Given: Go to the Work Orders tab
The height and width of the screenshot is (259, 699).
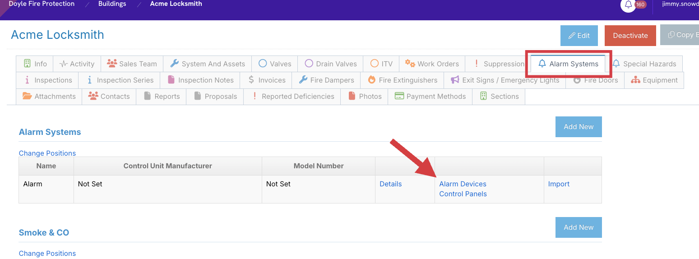Looking at the screenshot, I should pyautogui.click(x=432, y=64).
